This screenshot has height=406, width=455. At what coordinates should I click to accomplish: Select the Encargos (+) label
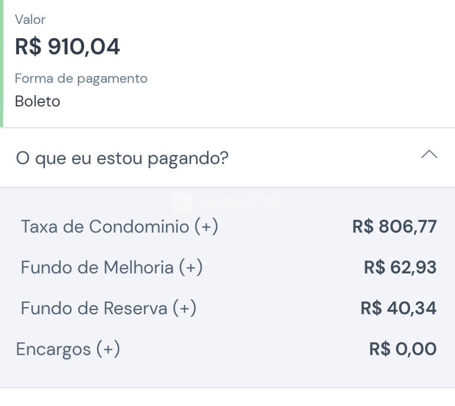(x=68, y=349)
